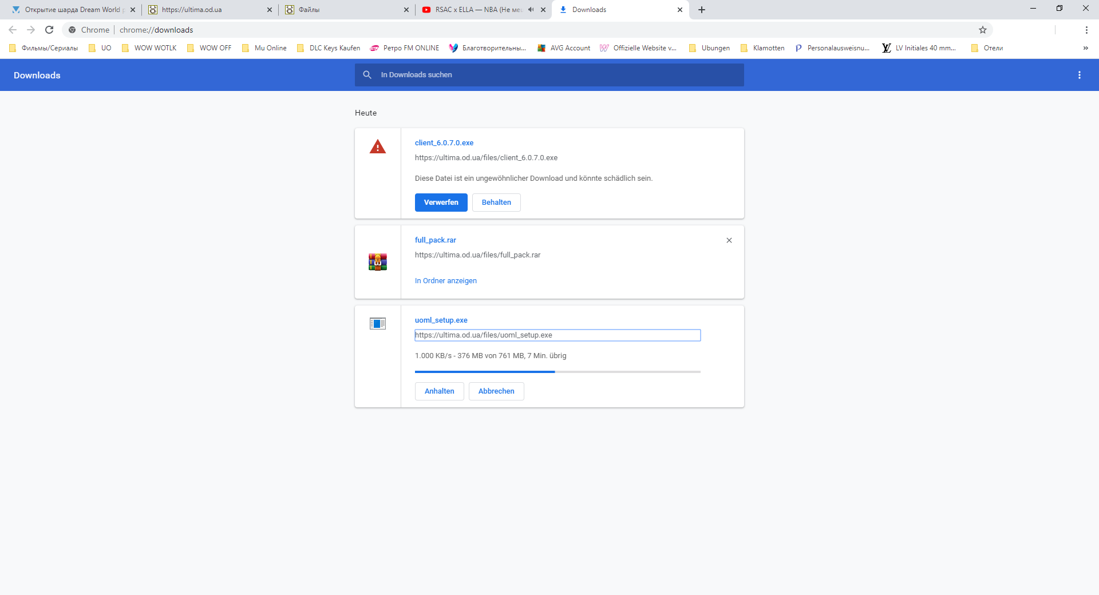
Task: Remove full_pack.rar from the list
Action: [729, 240]
